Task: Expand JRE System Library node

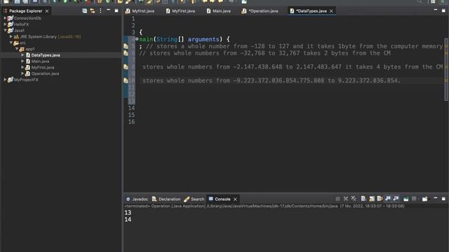Action: (x=11, y=36)
